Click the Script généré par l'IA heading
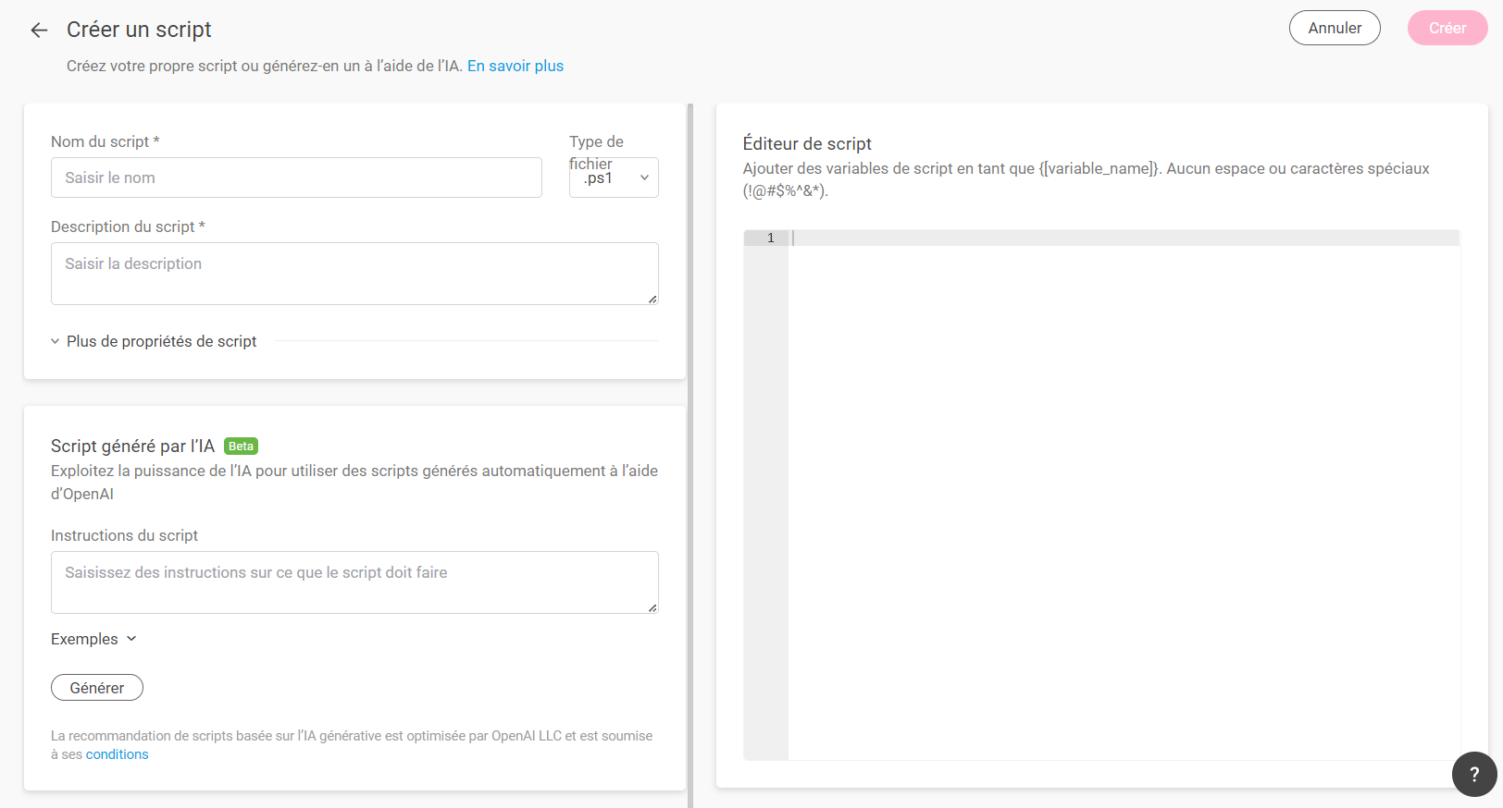1503x808 pixels. [132, 446]
